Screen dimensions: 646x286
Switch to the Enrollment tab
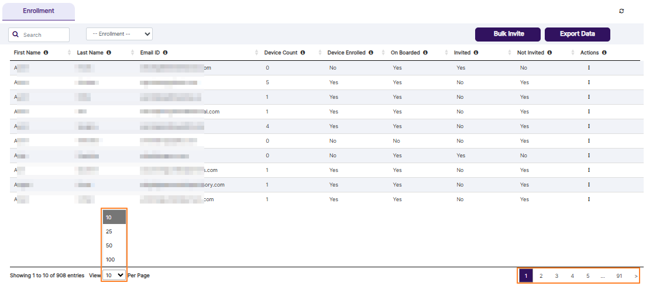[39, 11]
